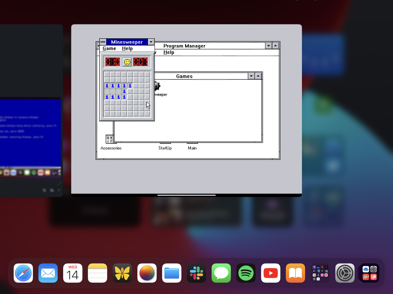Open the Accessories program group icon

[x=109, y=139]
